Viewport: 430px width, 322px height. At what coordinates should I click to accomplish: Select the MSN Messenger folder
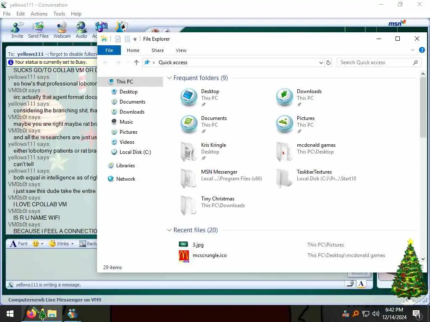point(221,178)
